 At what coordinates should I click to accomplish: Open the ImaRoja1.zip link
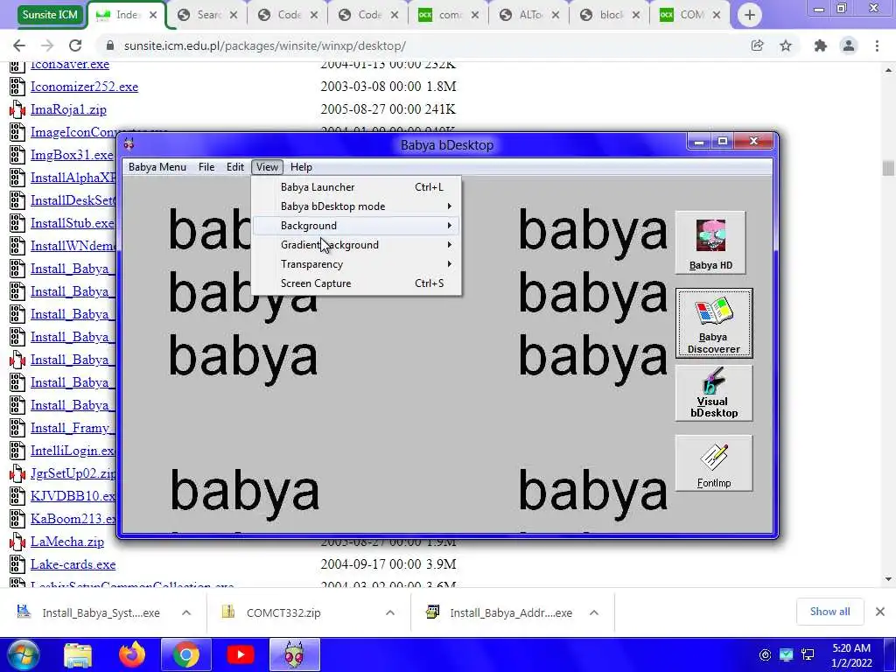(68, 109)
